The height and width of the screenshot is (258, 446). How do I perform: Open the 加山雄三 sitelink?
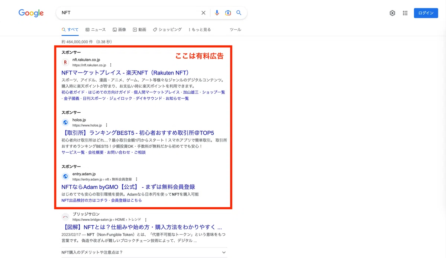point(191,92)
